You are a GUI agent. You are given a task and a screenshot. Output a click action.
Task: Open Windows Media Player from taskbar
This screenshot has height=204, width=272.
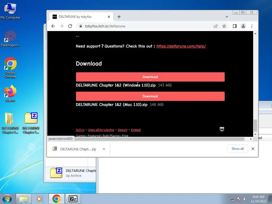40,199
